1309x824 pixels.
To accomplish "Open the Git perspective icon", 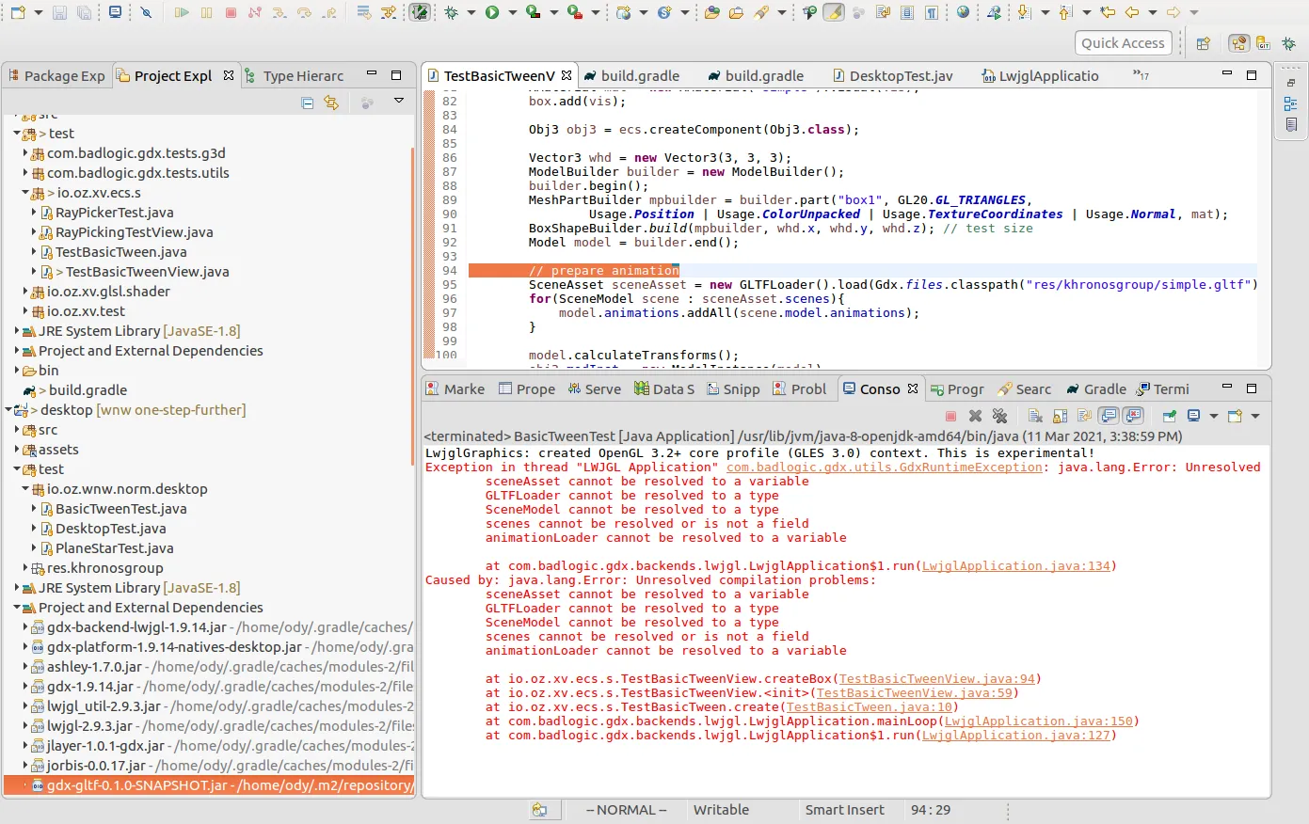I will click(x=1263, y=43).
